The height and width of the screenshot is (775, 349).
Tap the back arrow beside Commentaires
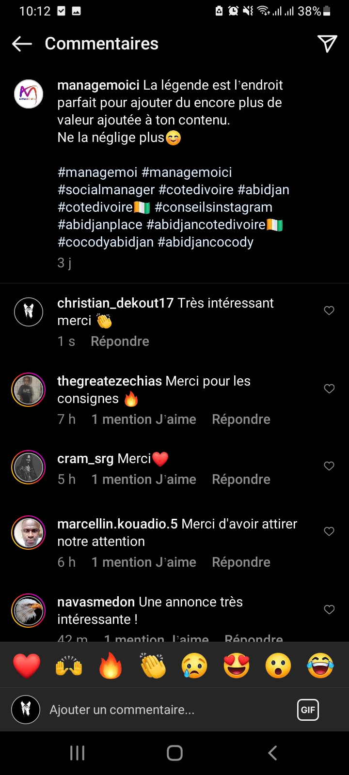[x=22, y=44]
